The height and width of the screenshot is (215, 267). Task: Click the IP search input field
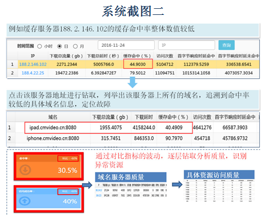pos(187,45)
